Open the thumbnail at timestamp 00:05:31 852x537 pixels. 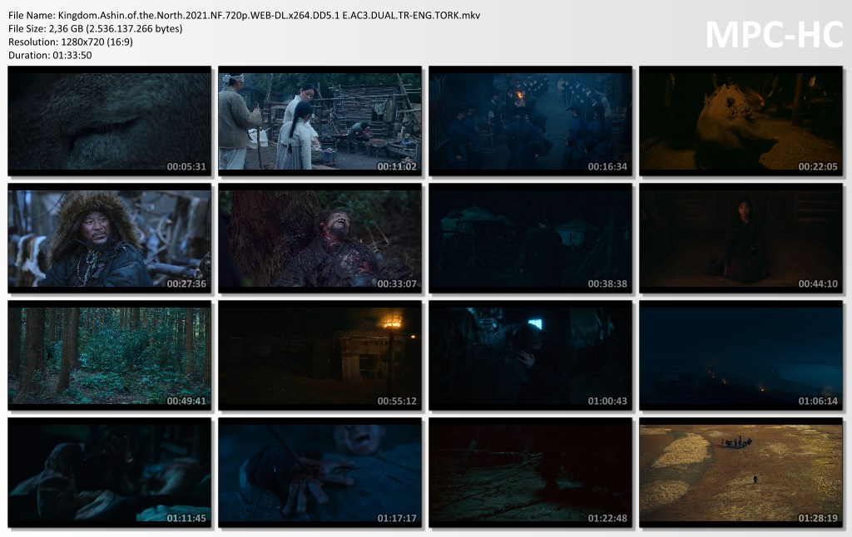click(x=110, y=121)
